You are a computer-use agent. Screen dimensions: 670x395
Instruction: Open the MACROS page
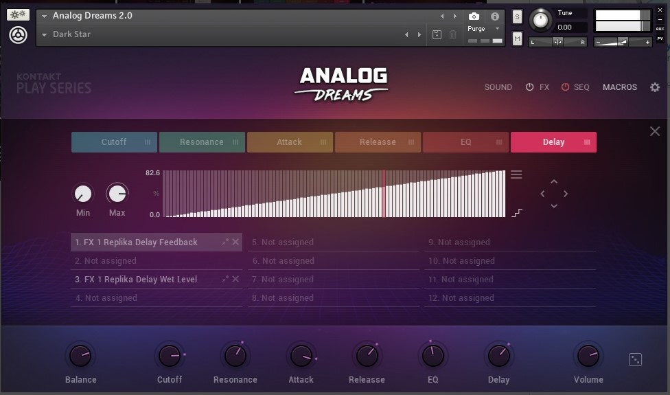coord(620,87)
